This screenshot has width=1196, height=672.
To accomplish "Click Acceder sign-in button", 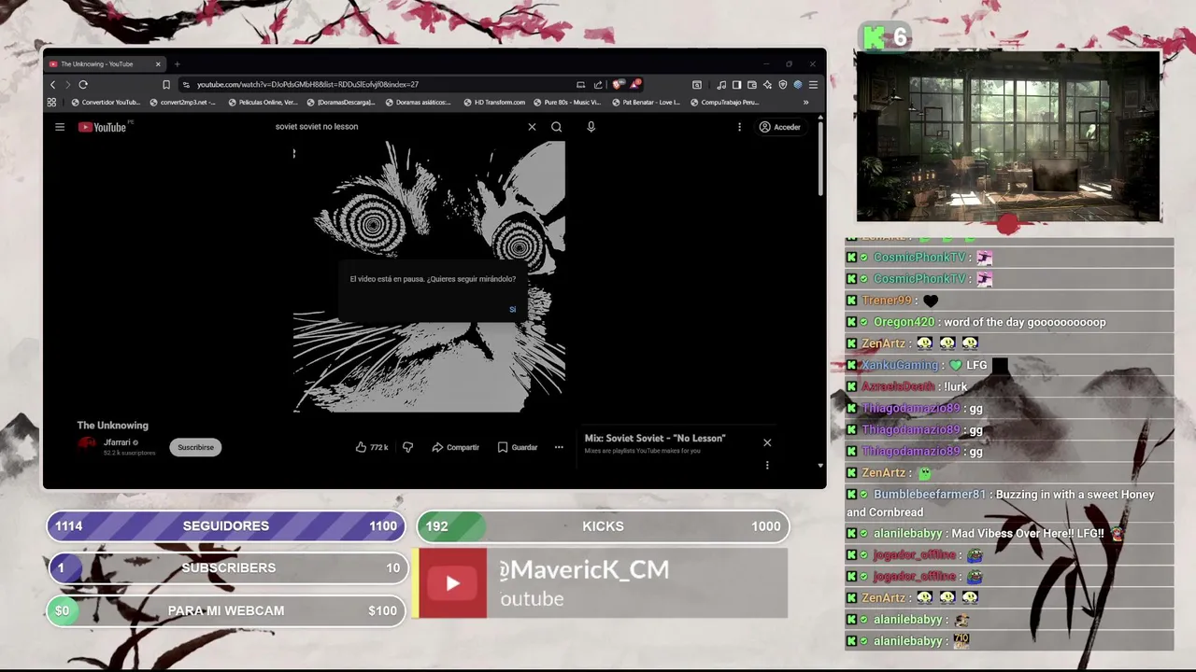I will tap(780, 127).
